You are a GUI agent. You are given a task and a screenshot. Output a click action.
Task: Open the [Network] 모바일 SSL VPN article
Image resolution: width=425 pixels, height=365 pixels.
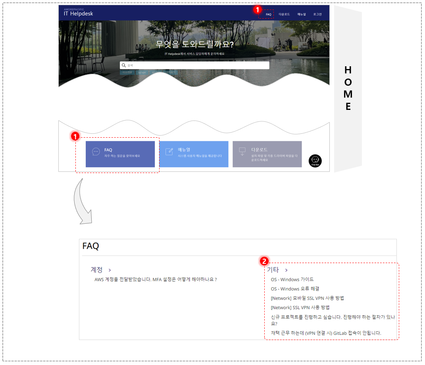(308, 298)
